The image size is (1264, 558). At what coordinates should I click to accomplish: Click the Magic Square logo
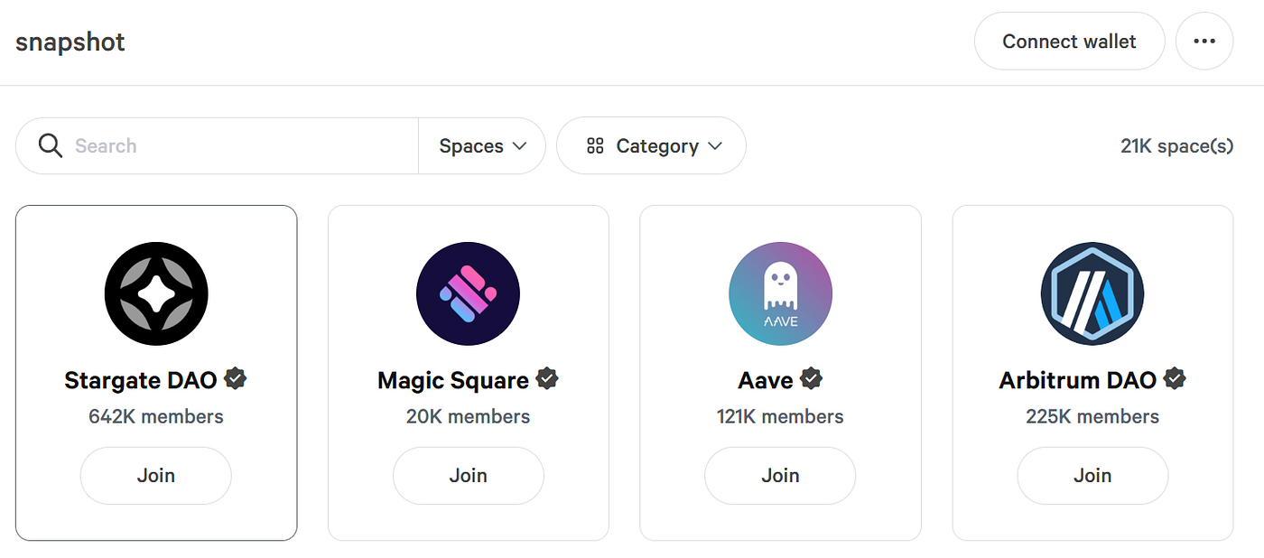(468, 293)
